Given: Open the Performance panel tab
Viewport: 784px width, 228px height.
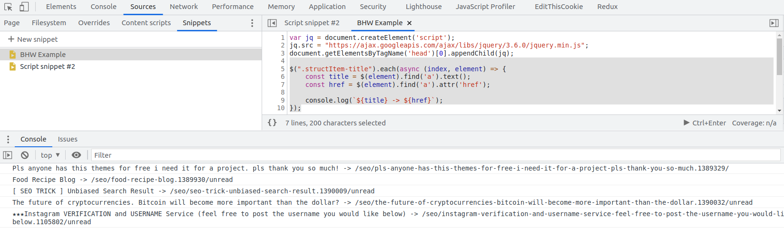Looking at the screenshot, I should [x=233, y=7].
